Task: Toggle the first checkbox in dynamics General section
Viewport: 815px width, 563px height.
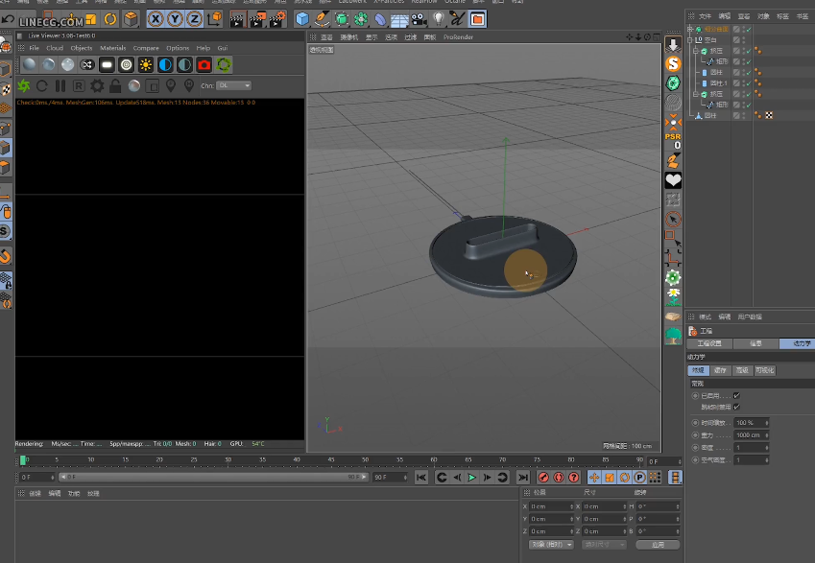Action: (x=736, y=396)
